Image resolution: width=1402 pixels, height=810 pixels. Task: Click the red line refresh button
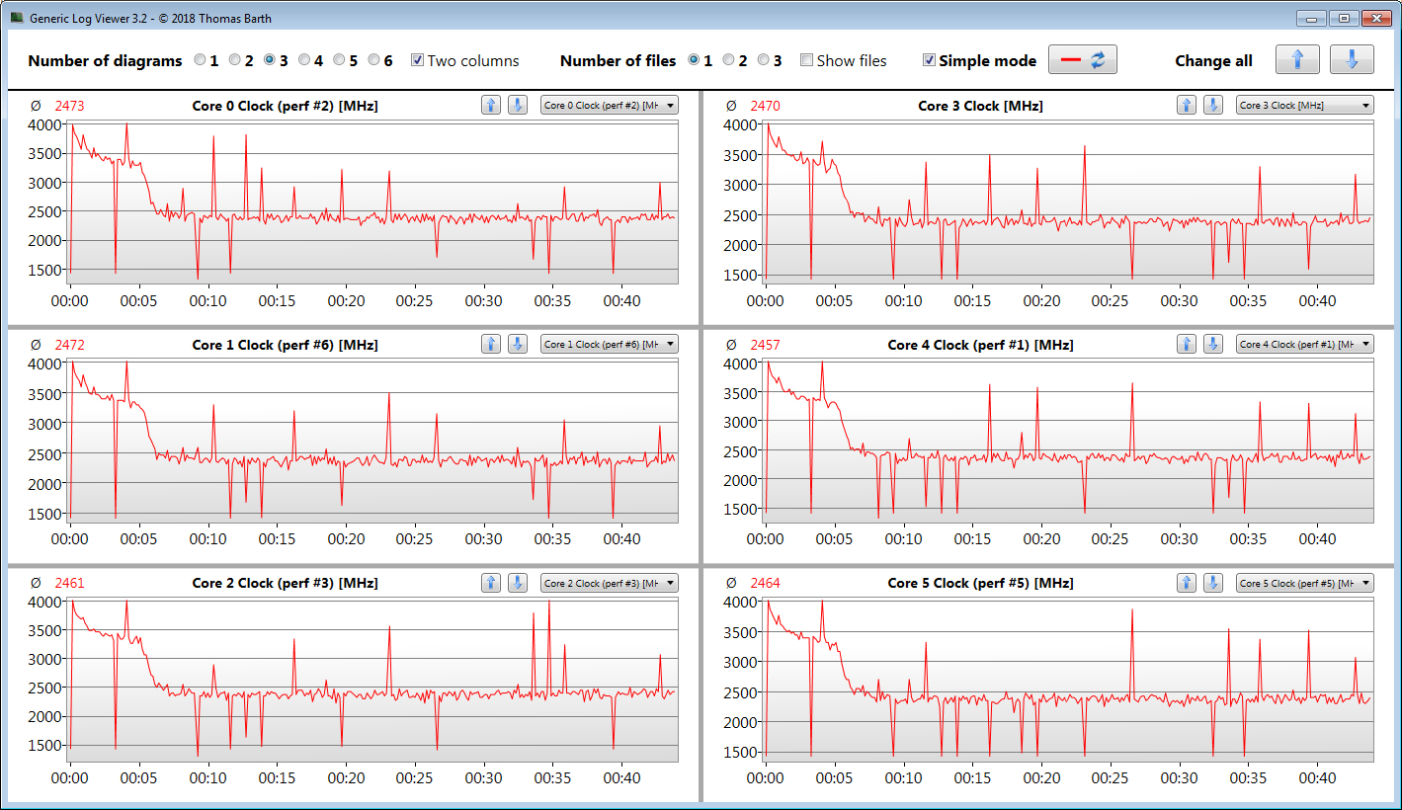coord(1082,60)
